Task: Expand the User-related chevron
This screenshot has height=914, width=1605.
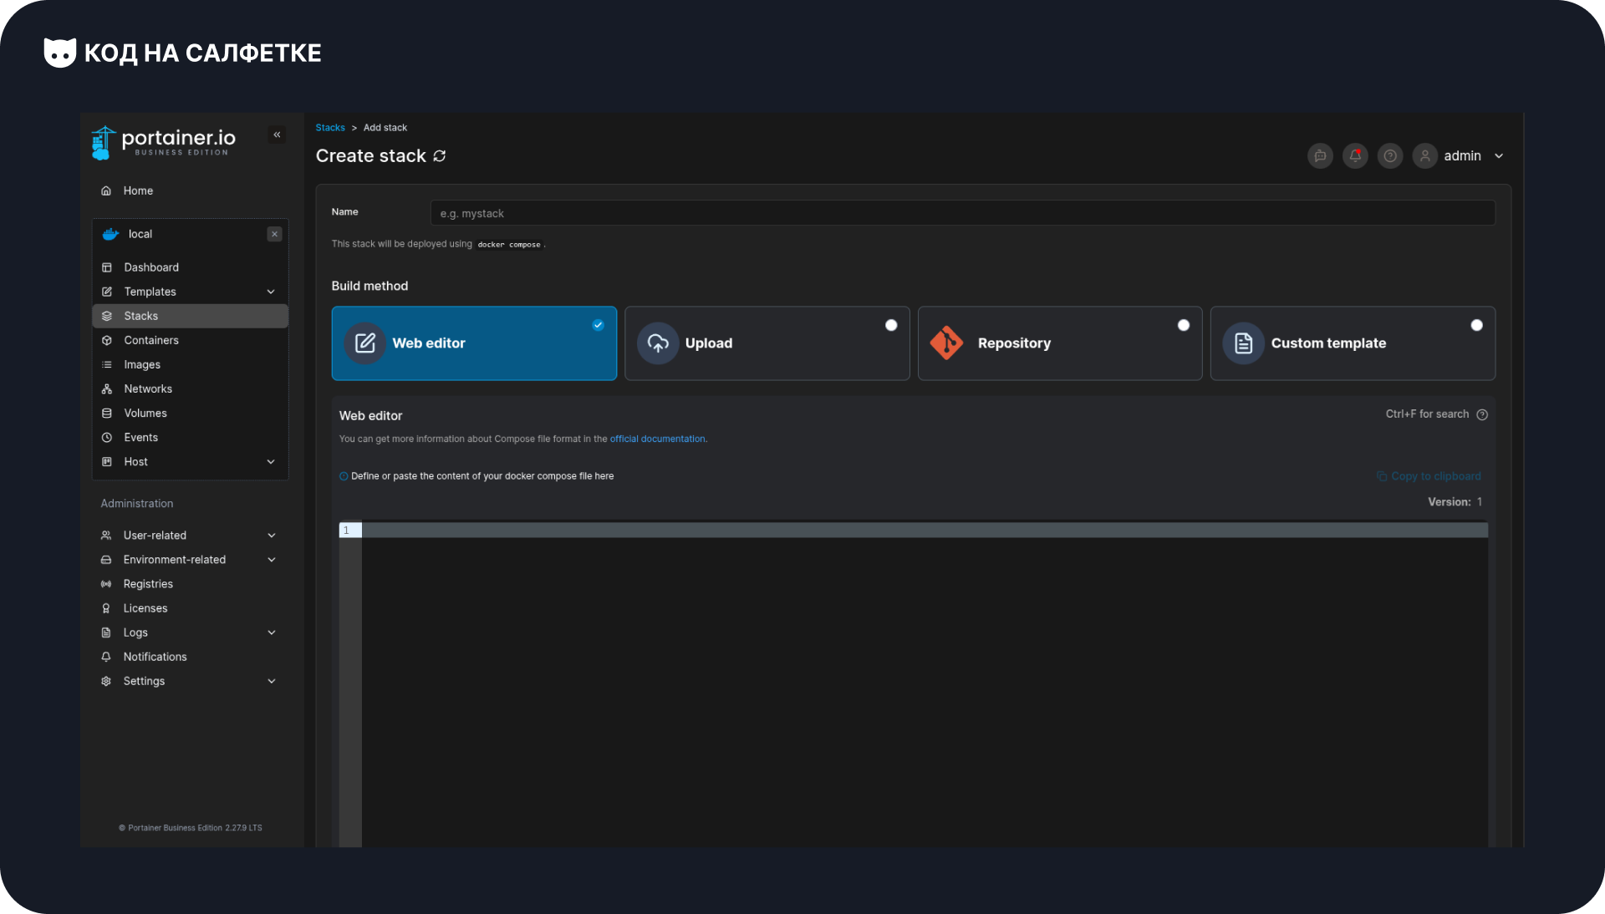Action: 272,536
